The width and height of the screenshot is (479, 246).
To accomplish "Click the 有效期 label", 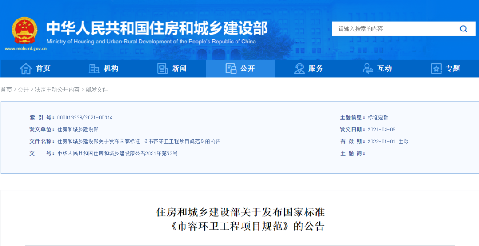I will (353, 142).
